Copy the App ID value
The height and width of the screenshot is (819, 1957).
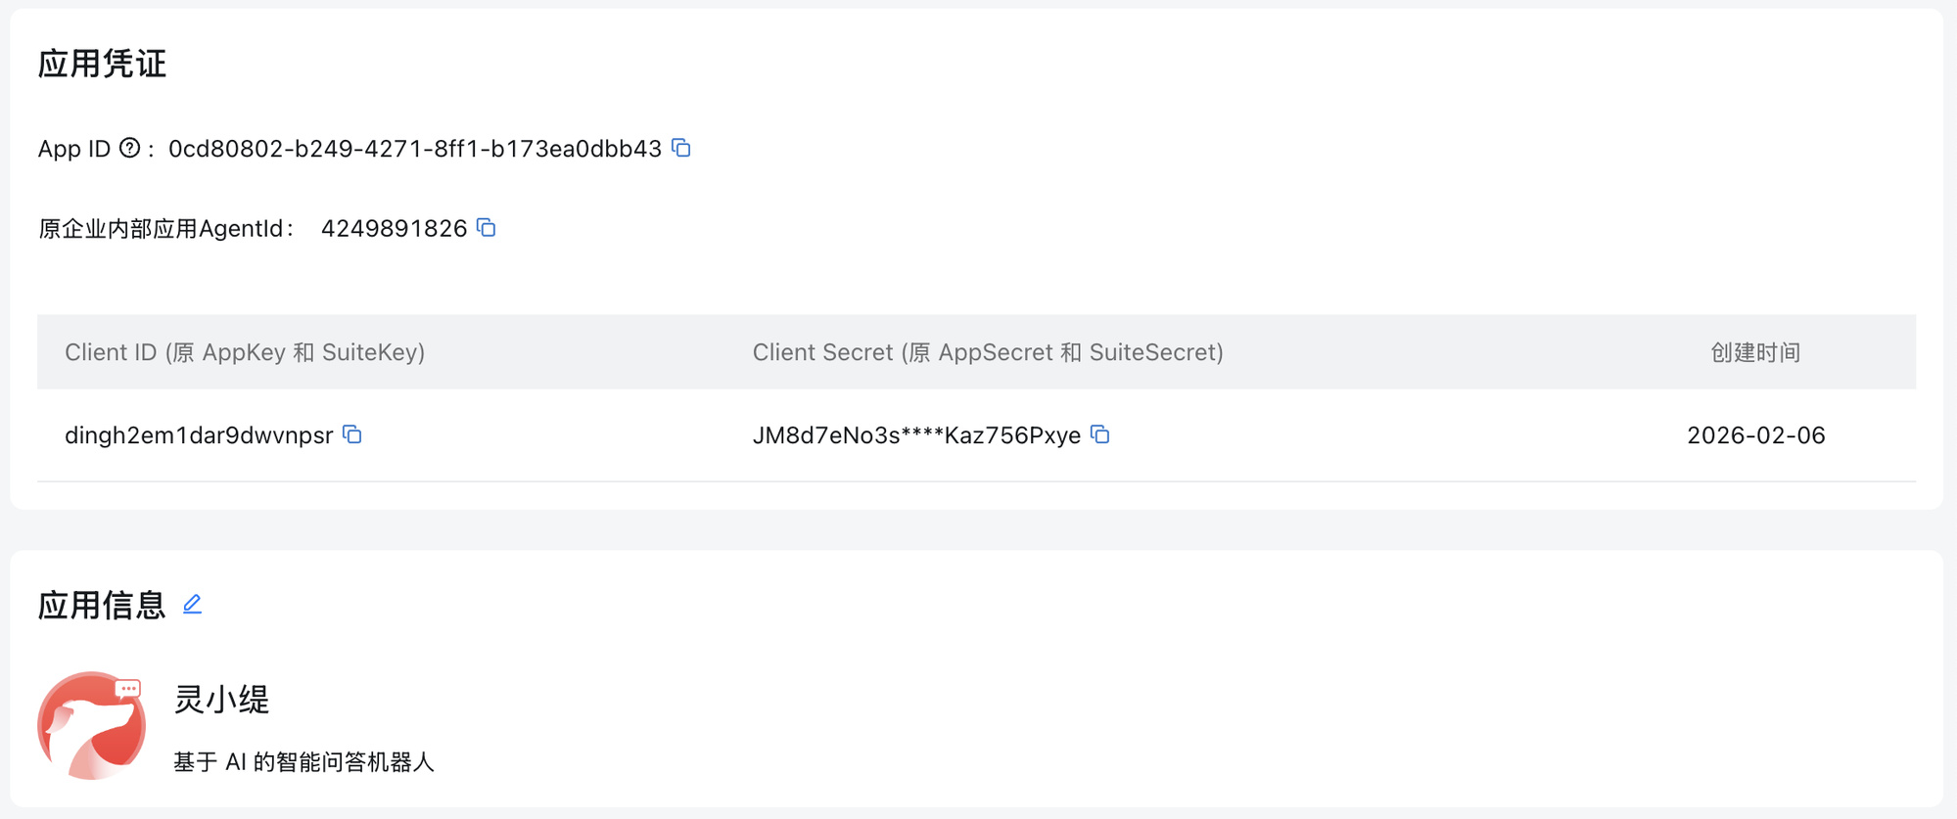tap(681, 148)
